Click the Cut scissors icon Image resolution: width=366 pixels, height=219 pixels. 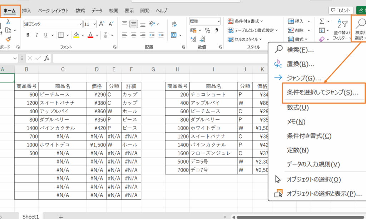pyautogui.click(x=8, y=22)
